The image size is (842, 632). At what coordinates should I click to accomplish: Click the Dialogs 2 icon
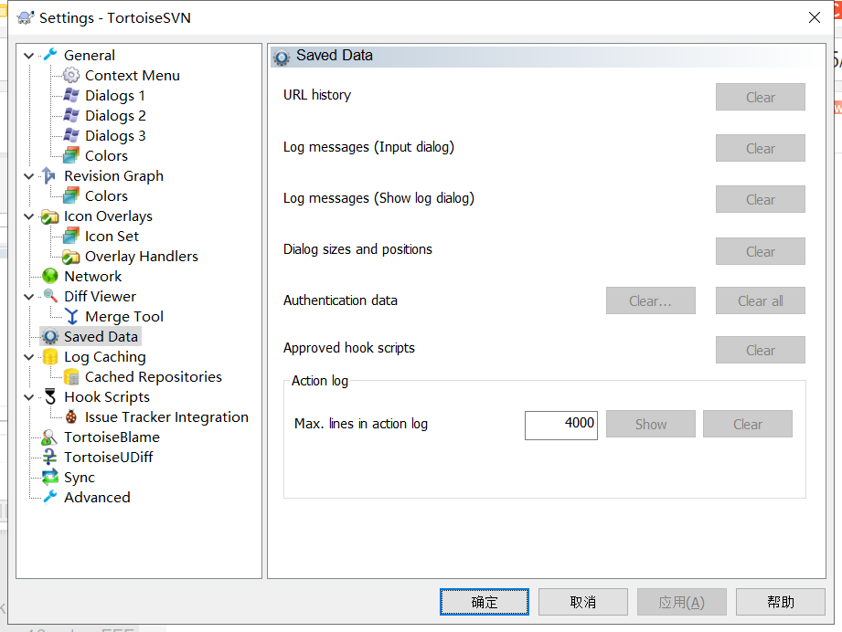[71, 115]
